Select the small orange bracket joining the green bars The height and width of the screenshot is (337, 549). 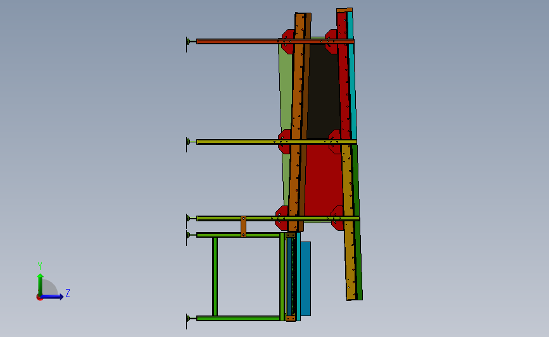[243, 226]
